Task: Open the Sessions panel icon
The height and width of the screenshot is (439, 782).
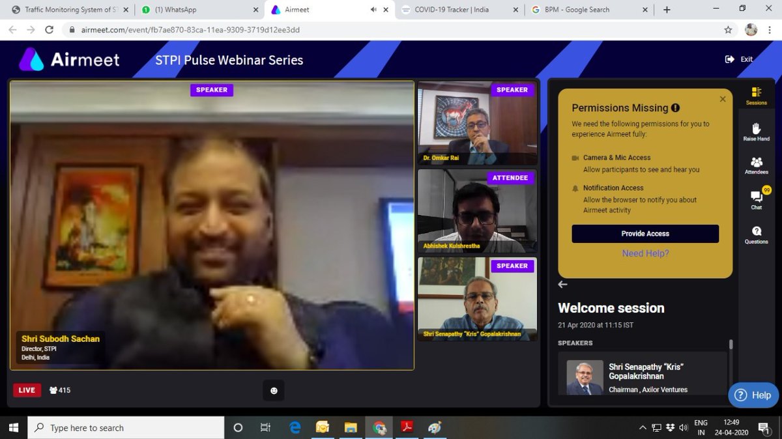Action: tap(756, 96)
